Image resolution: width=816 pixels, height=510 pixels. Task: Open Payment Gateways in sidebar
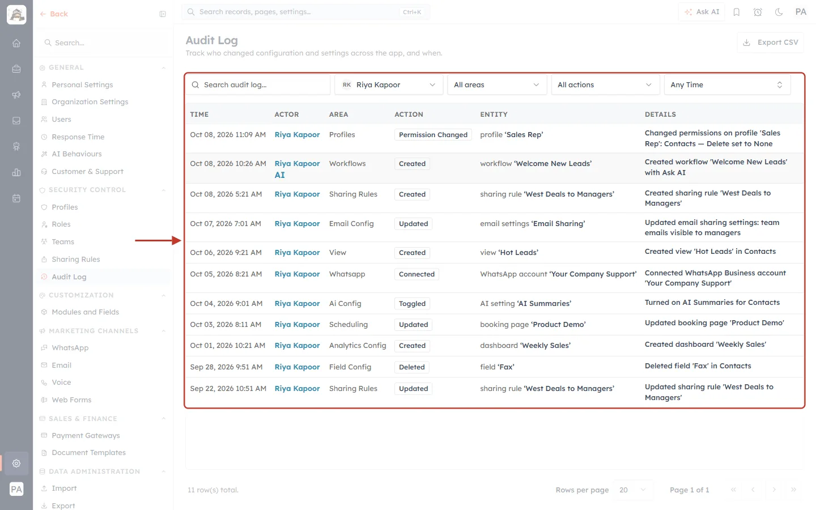(x=86, y=436)
